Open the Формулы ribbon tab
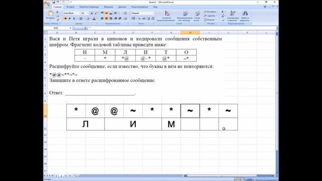This screenshot has height=181, width=322. [x=109, y=7]
